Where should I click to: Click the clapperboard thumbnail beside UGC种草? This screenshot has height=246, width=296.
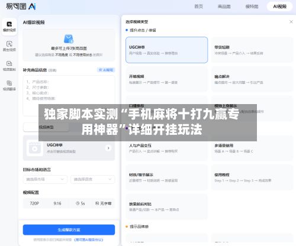pos(35,148)
